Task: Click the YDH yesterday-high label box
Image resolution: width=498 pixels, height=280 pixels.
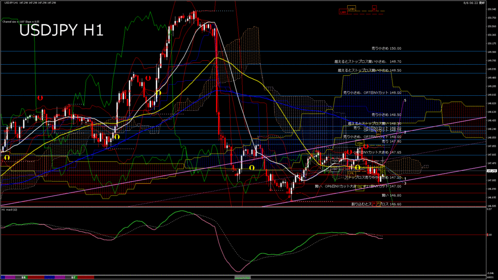Action: 360,143
